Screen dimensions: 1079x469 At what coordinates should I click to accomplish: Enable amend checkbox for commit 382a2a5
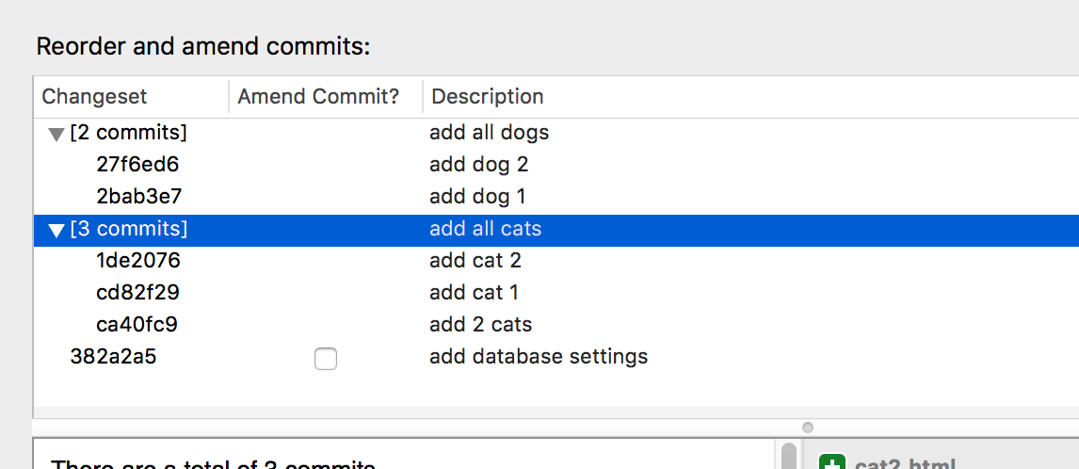326,359
